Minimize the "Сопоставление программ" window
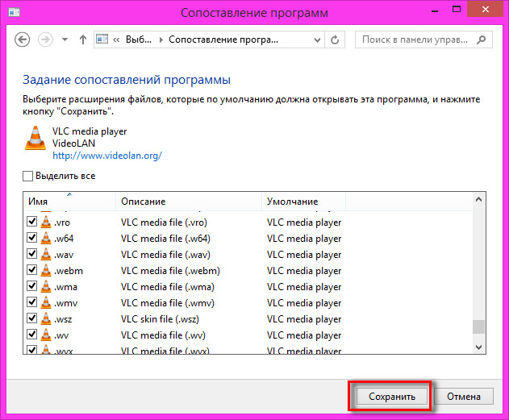 pyautogui.click(x=435, y=10)
